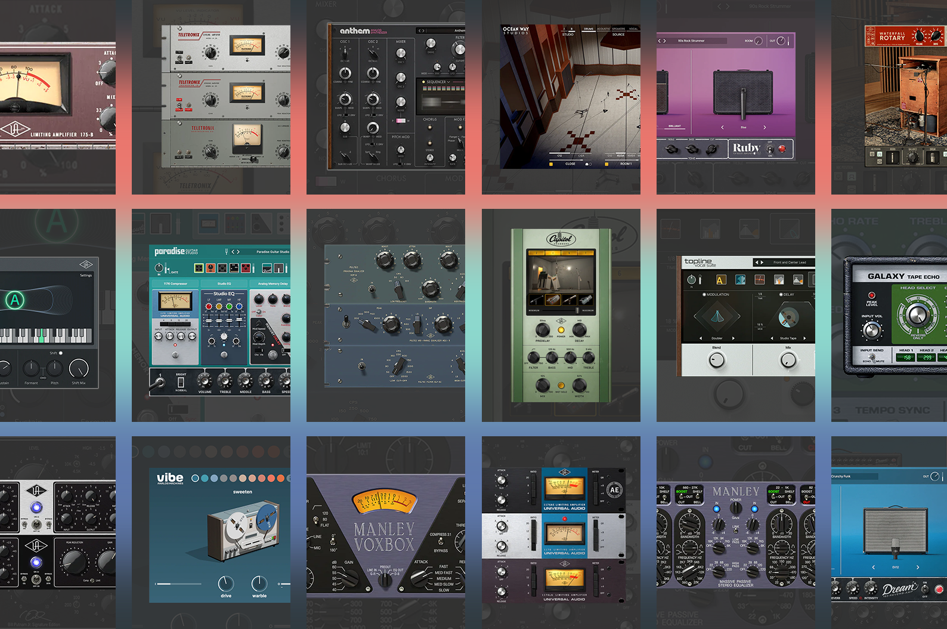Select the teal color dot in Vibe
The width and height of the screenshot is (947, 629).
tap(205, 478)
